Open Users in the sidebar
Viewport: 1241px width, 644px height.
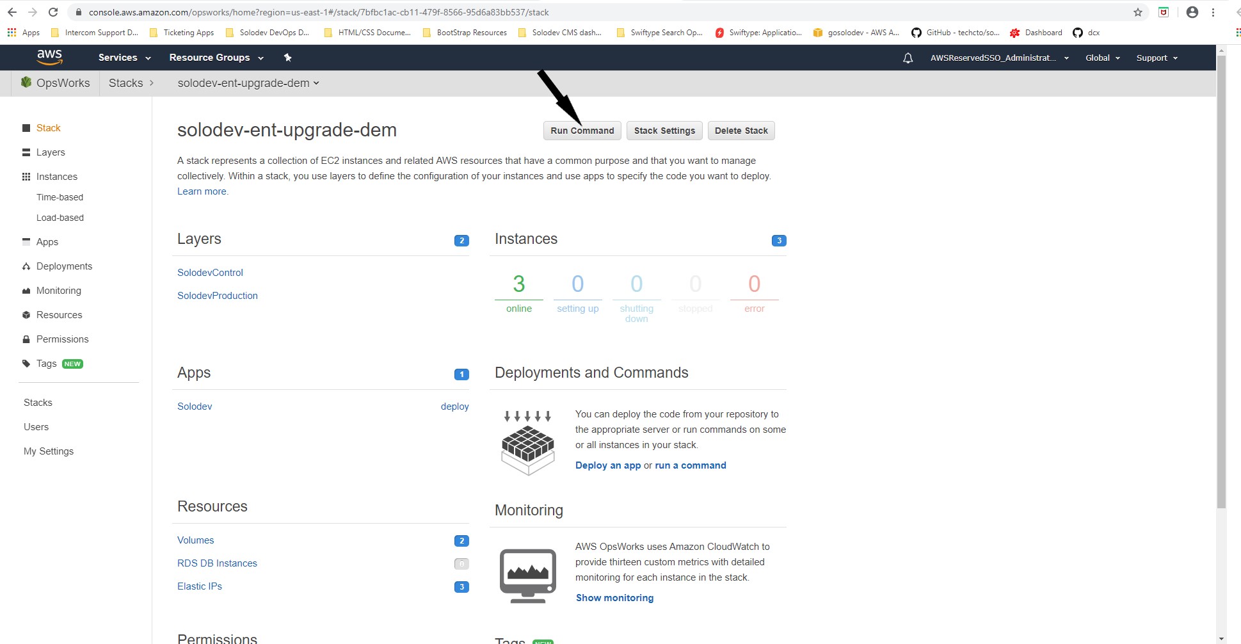click(36, 427)
